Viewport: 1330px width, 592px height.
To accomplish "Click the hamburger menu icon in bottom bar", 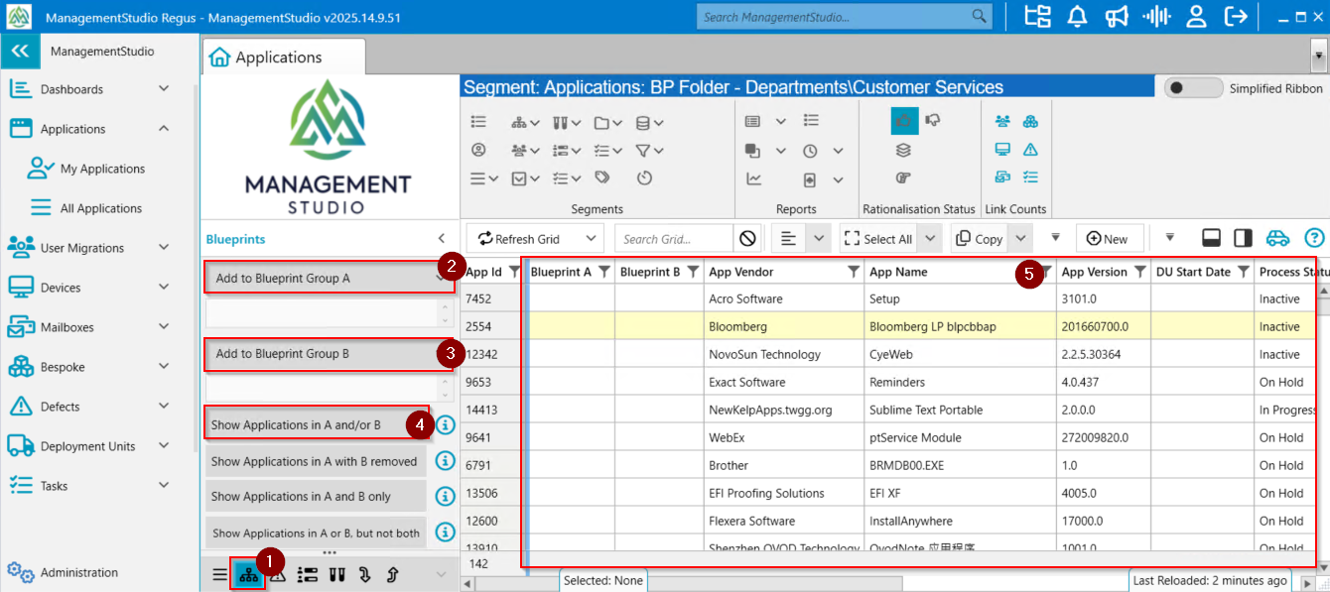I will point(219,574).
